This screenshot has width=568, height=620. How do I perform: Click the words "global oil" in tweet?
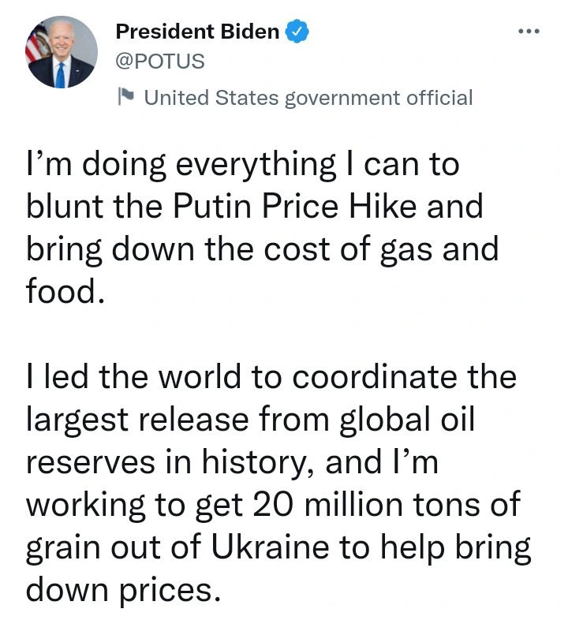(x=406, y=420)
